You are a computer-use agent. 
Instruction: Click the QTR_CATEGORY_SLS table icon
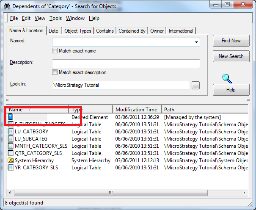11,153
